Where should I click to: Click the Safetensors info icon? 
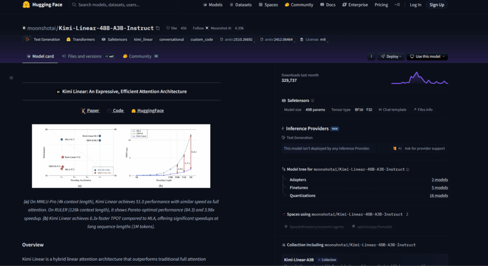pyautogui.click(x=313, y=101)
